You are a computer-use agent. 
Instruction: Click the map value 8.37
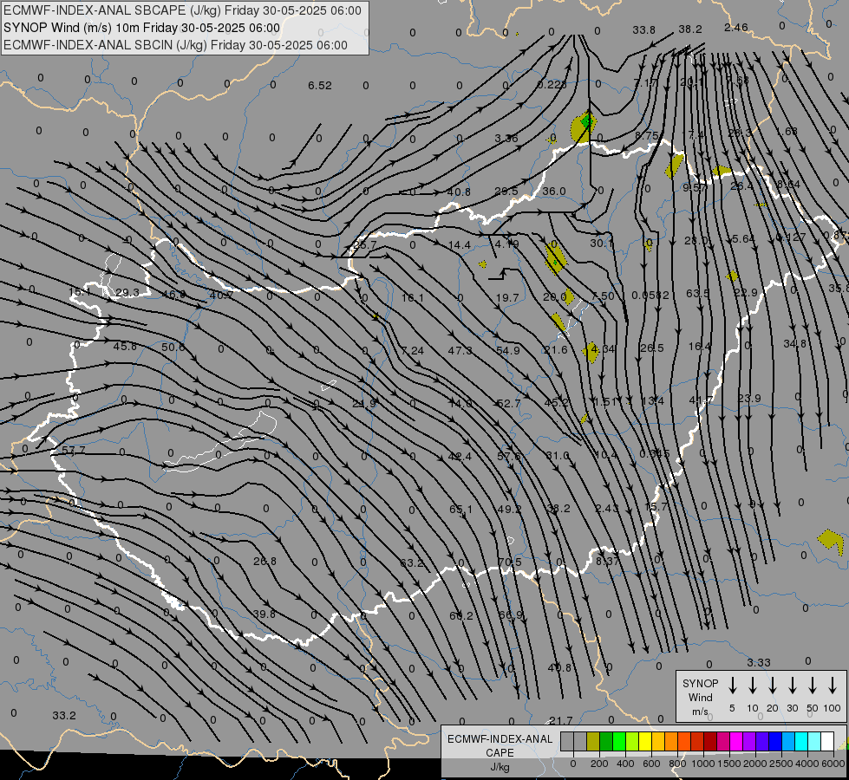[608, 561]
